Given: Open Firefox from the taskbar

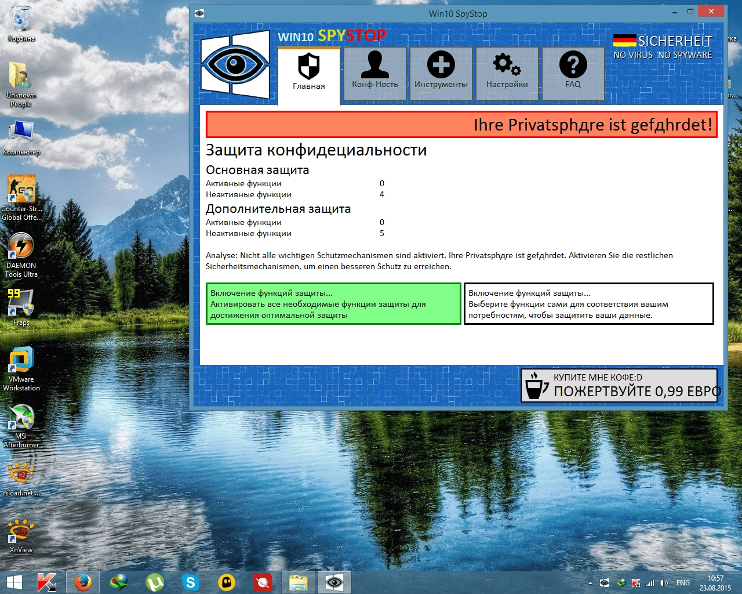Looking at the screenshot, I should click(83, 582).
